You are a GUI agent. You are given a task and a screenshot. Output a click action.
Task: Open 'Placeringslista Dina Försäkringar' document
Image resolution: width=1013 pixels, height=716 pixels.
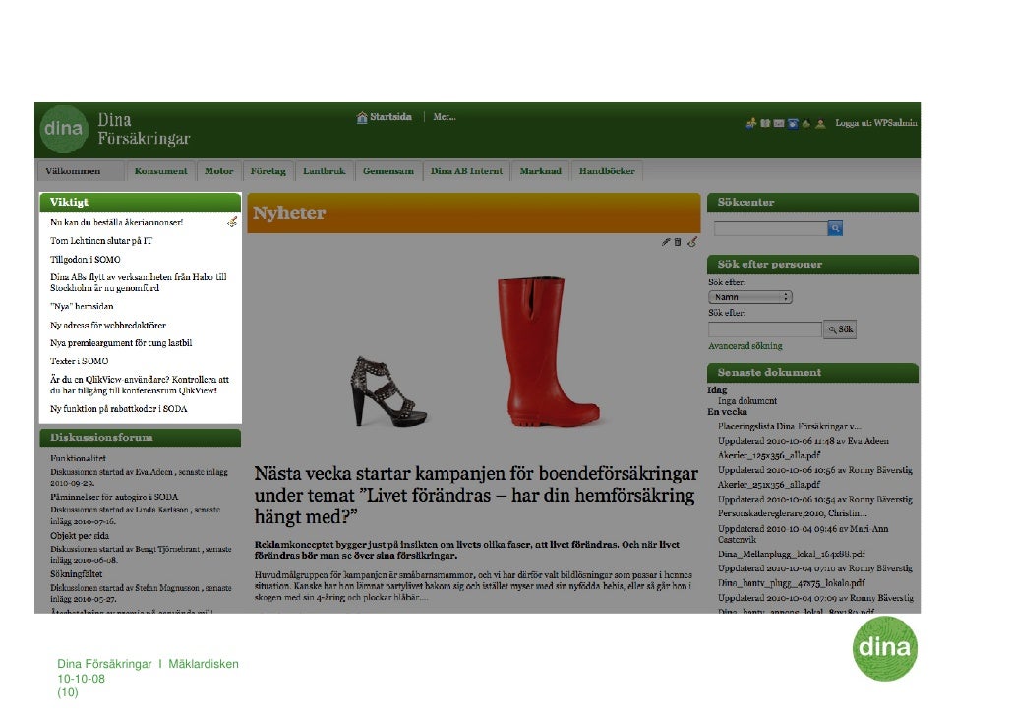tap(790, 426)
